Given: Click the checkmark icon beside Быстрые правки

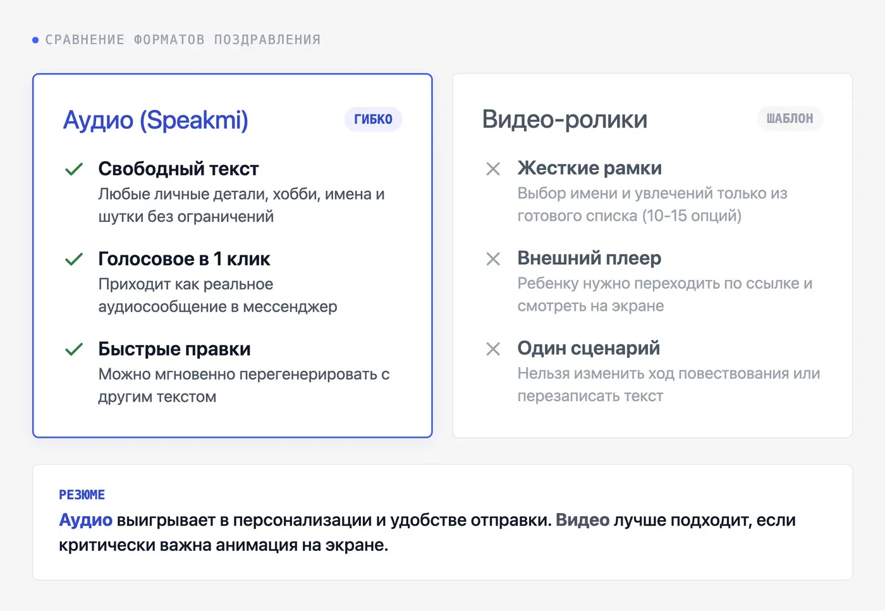Looking at the screenshot, I should pyautogui.click(x=74, y=349).
